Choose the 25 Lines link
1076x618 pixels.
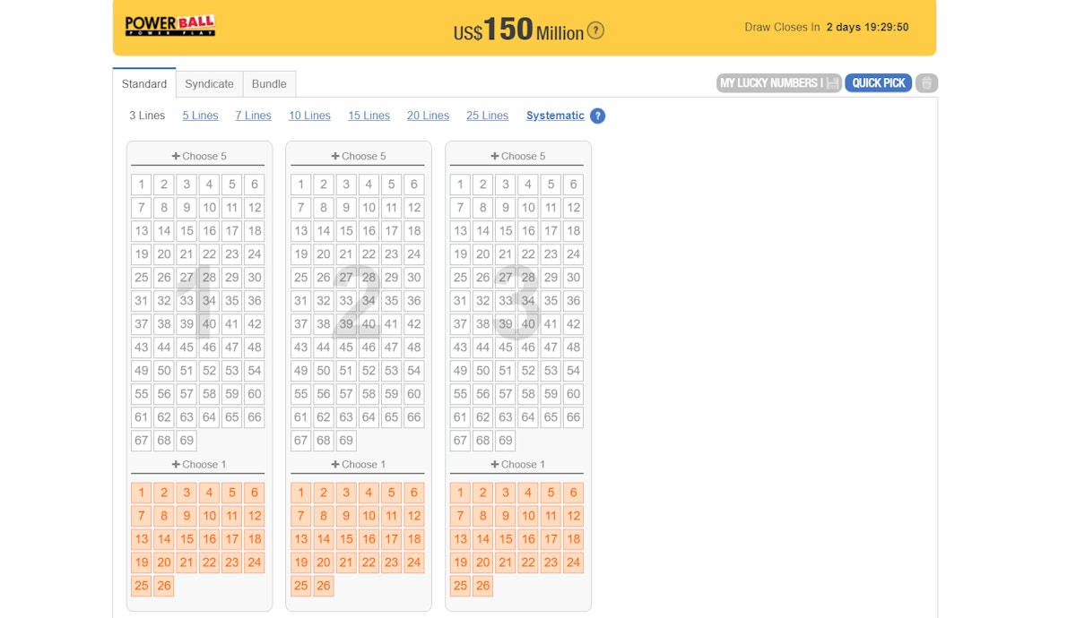pos(487,116)
